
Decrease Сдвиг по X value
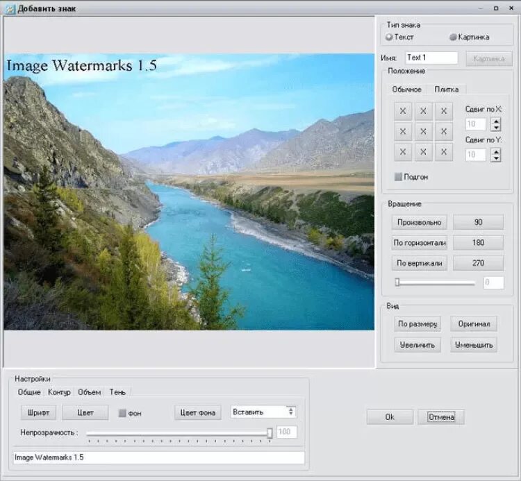point(496,128)
